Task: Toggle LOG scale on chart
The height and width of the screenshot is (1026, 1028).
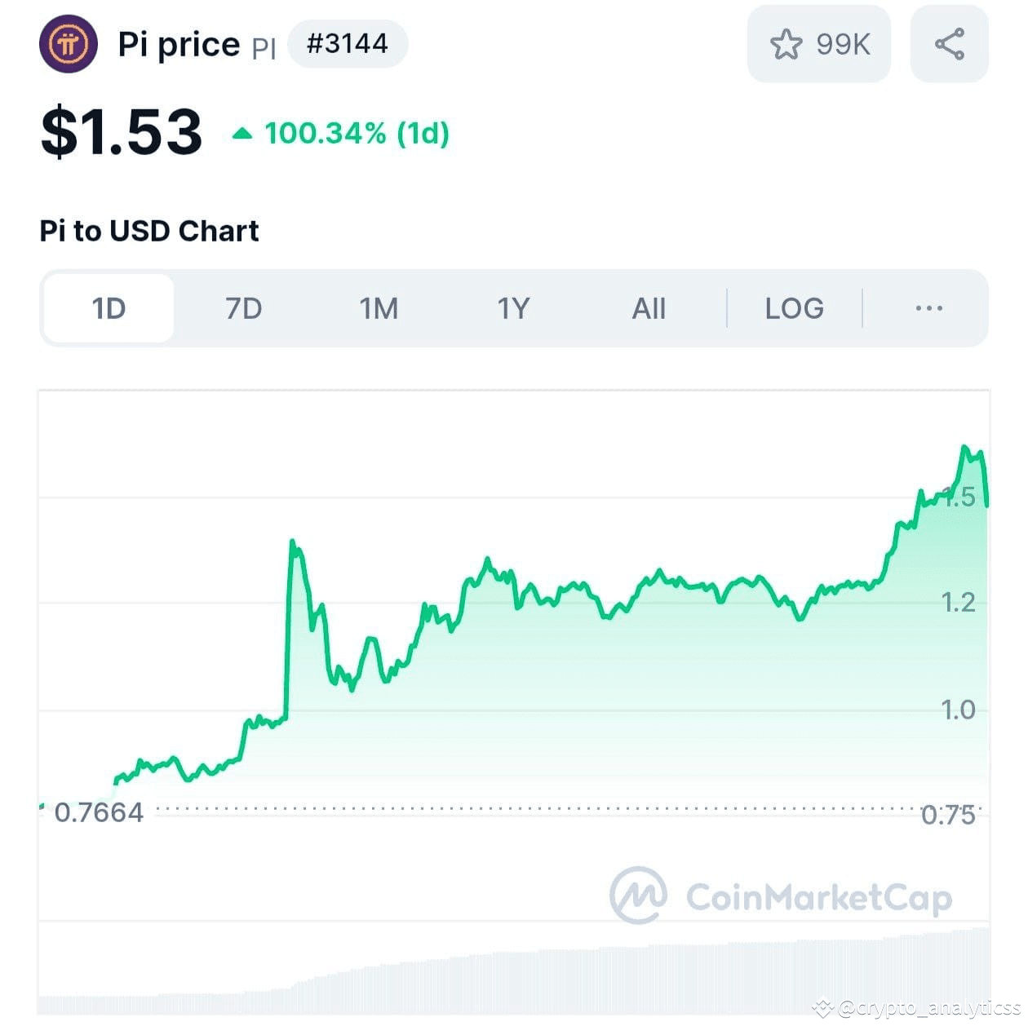Action: pyautogui.click(x=795, y=308)
